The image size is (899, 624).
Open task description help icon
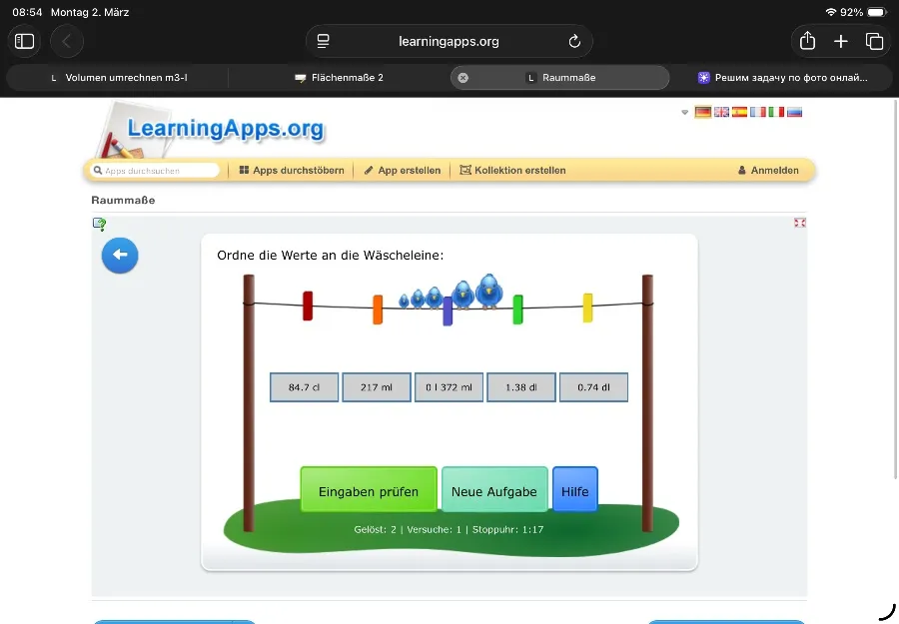(99, 224)
